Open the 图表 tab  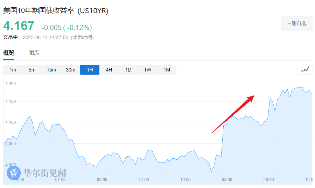[x=34, y=53]
